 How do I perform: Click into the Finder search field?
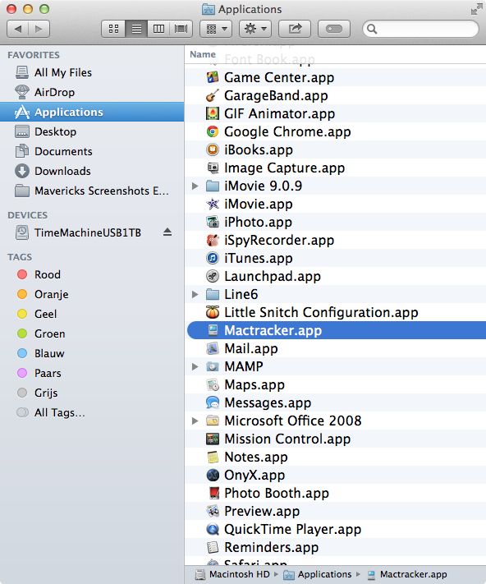tap(420, 29)
